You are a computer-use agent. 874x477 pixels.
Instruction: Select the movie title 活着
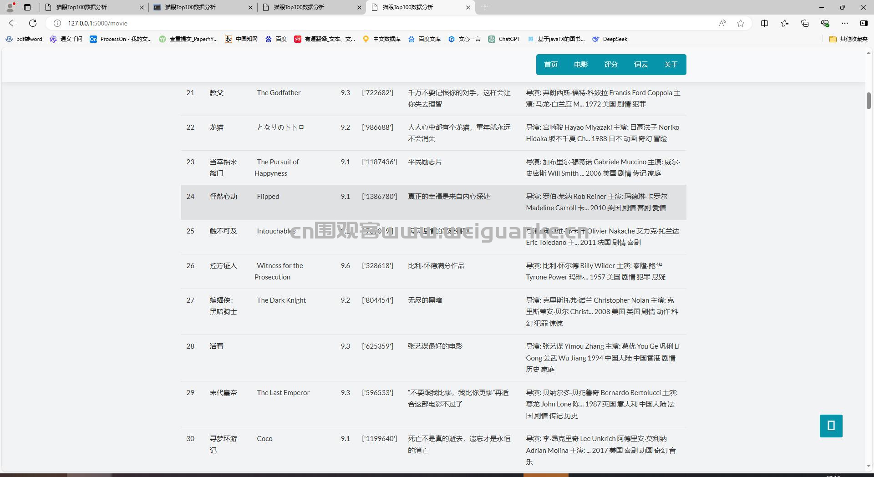pos(217,346)
